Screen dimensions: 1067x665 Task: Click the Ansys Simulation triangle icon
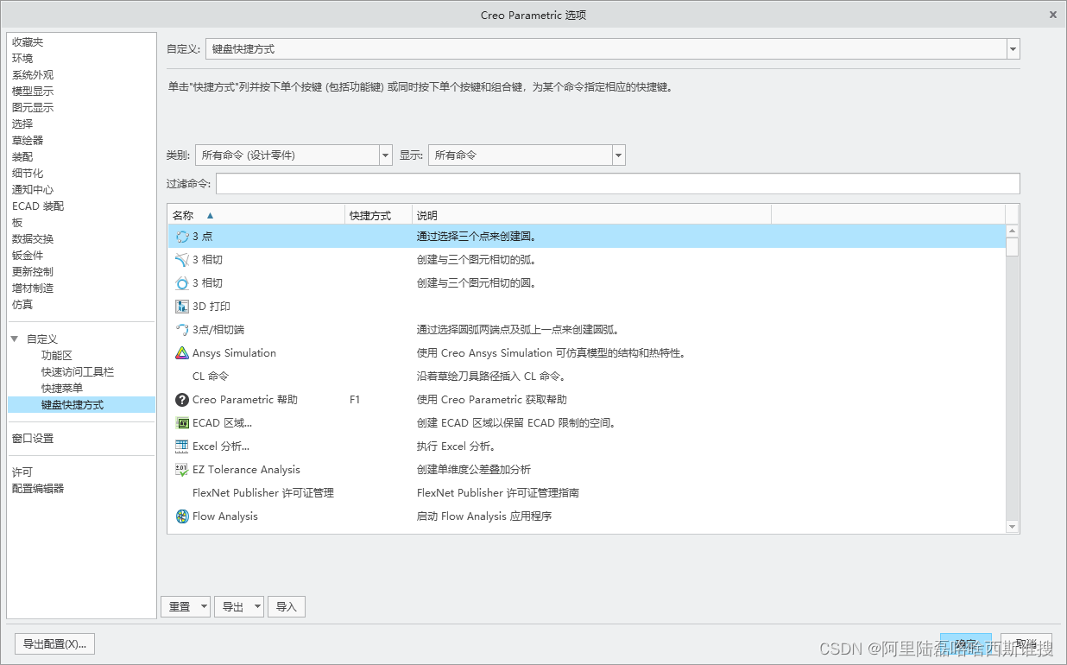[x=182, y=352]
